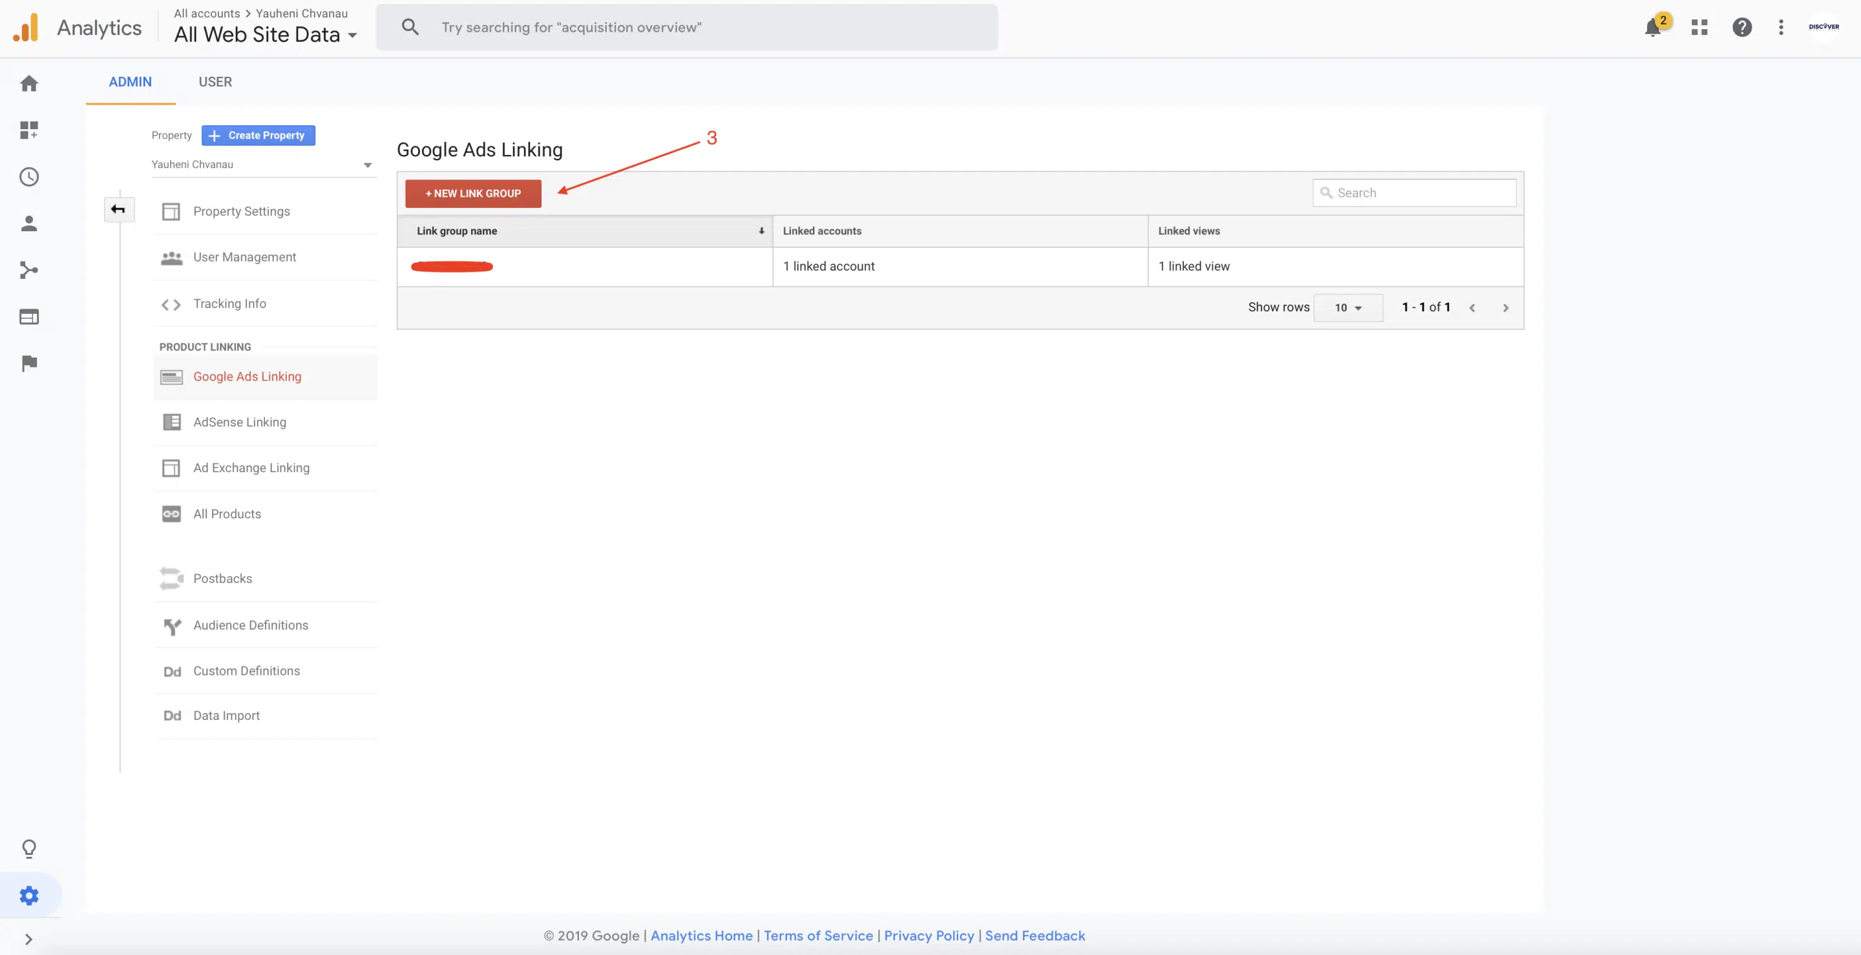
Task: Click the + NEW LINK GROUP button
Action: (x=473, y=192)
